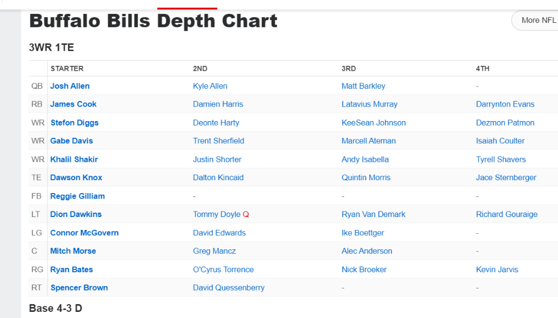Open Jace Sternberger player link
558x318 pixels.
(x=506, y=177)
